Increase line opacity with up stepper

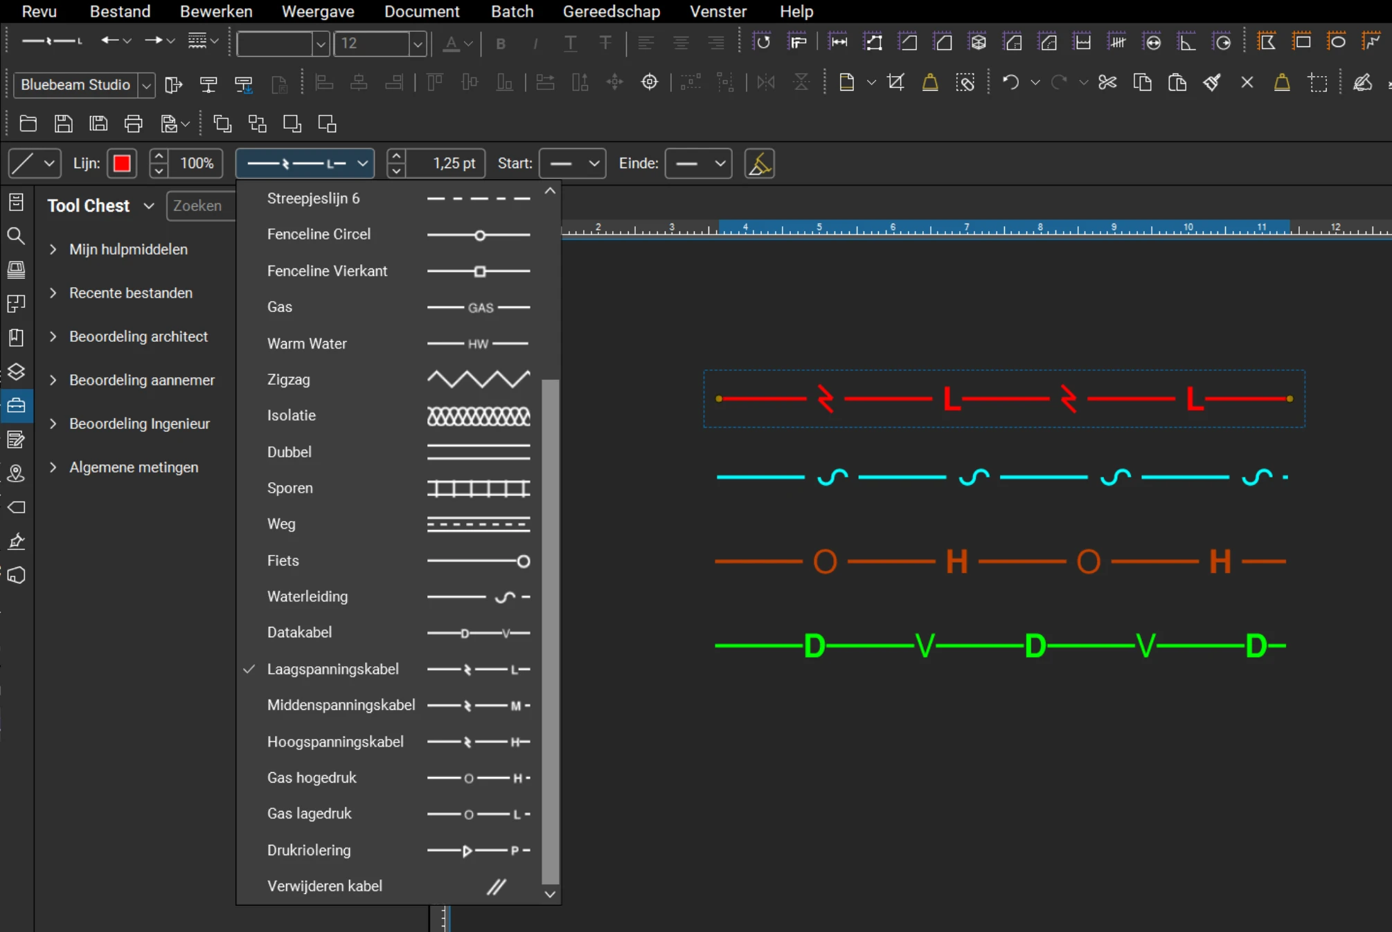point(159,156)
